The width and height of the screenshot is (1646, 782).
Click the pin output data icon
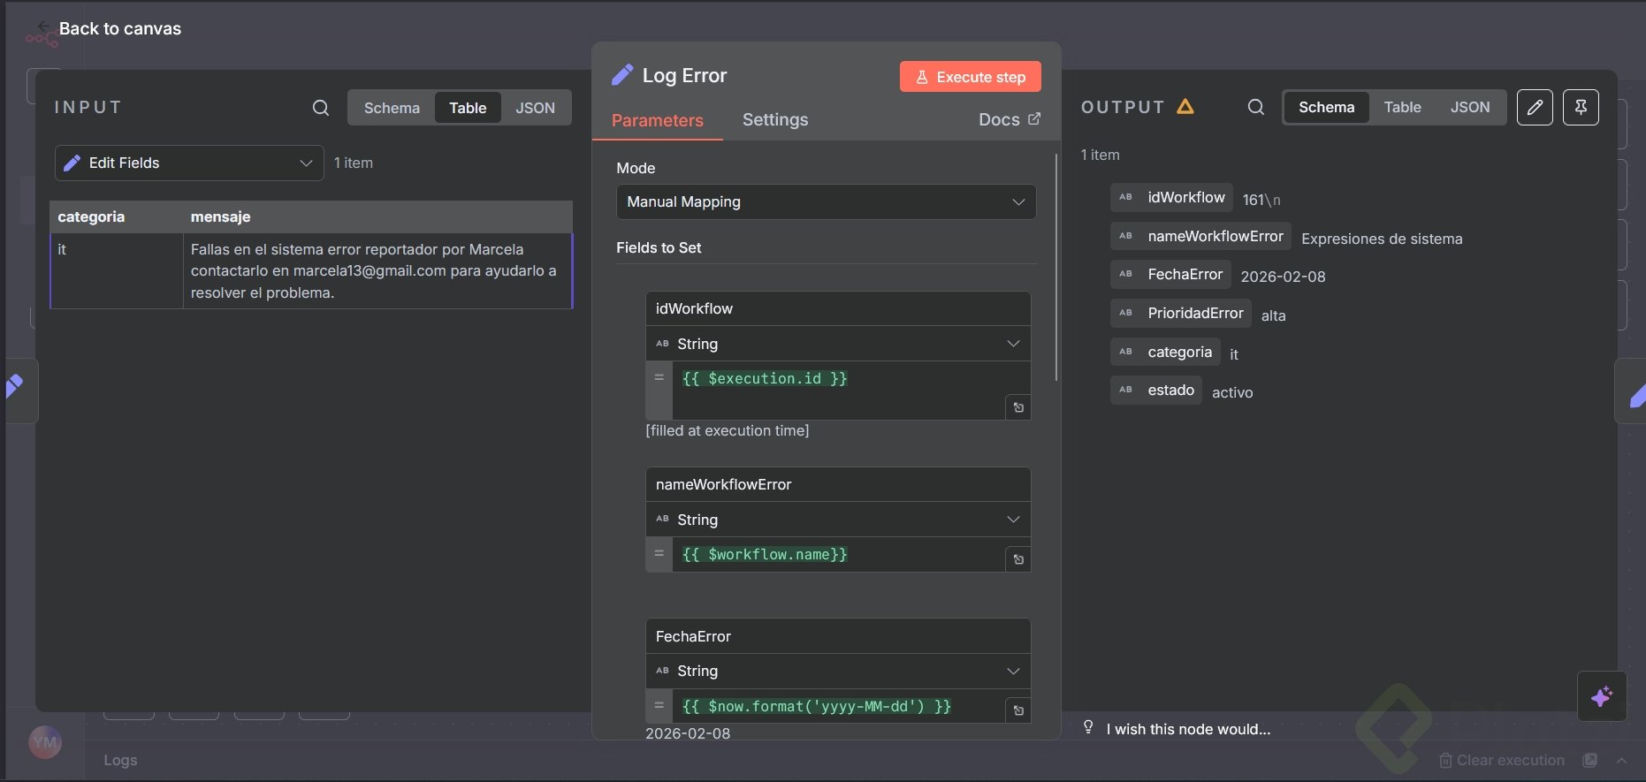[x=1581, y=108]
